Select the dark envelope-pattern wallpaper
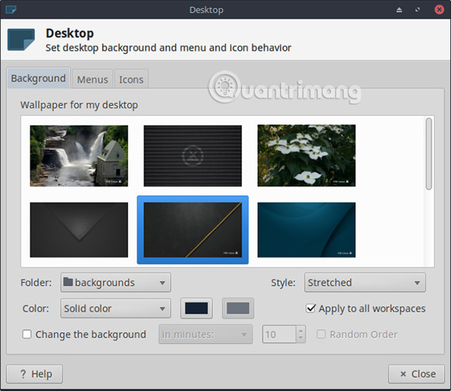Viewport: 451px width, 391px height. point(78,229)
